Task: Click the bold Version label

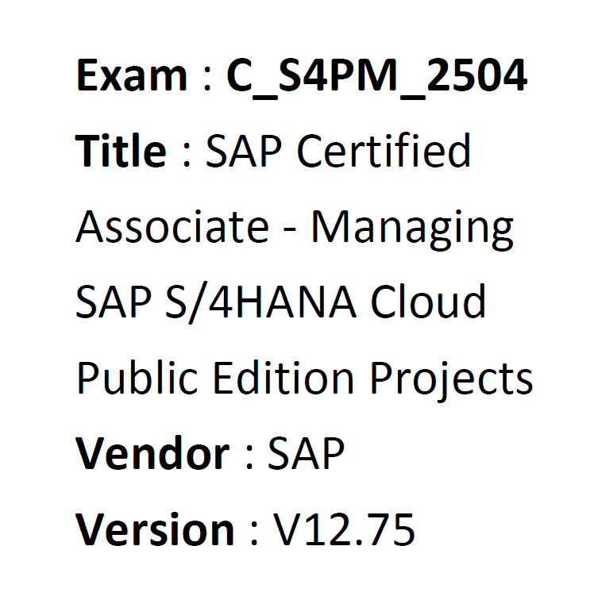Action: tap(155, 529)
